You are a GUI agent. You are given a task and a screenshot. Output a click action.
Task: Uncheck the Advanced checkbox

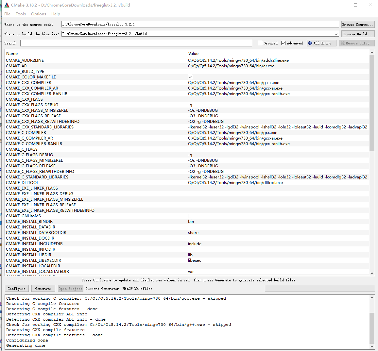coord(283,43)
